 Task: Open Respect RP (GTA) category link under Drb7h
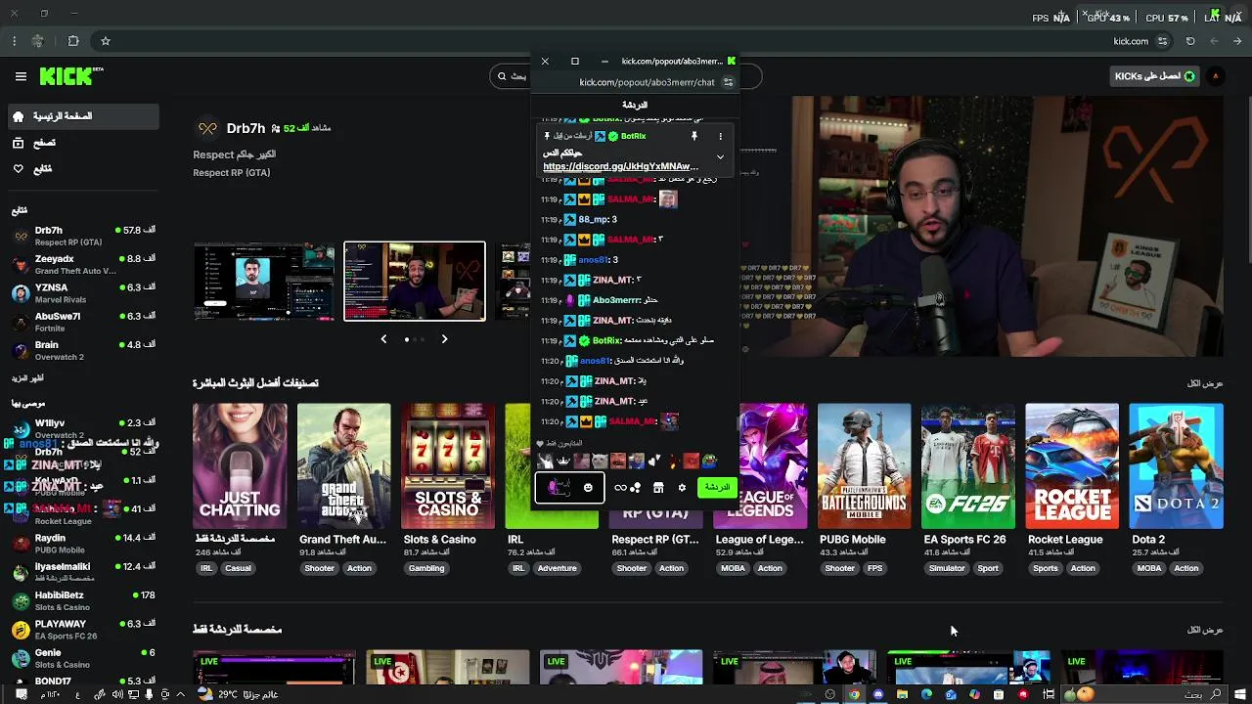232,173
